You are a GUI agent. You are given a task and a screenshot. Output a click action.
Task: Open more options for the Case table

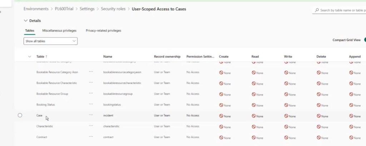(91, 115)
